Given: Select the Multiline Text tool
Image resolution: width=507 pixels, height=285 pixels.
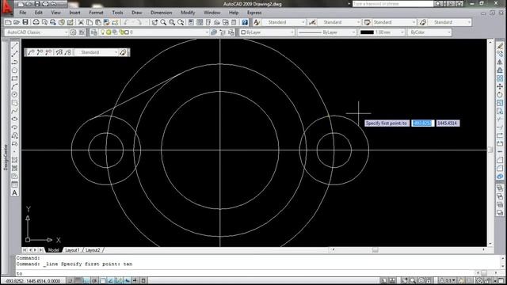Looking at the screenshot, I should (x=14, y=192).
